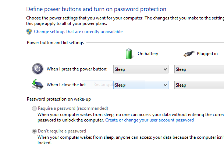The image size is (224, 145).
Task: Click the green battery icon
Action: 129,54
